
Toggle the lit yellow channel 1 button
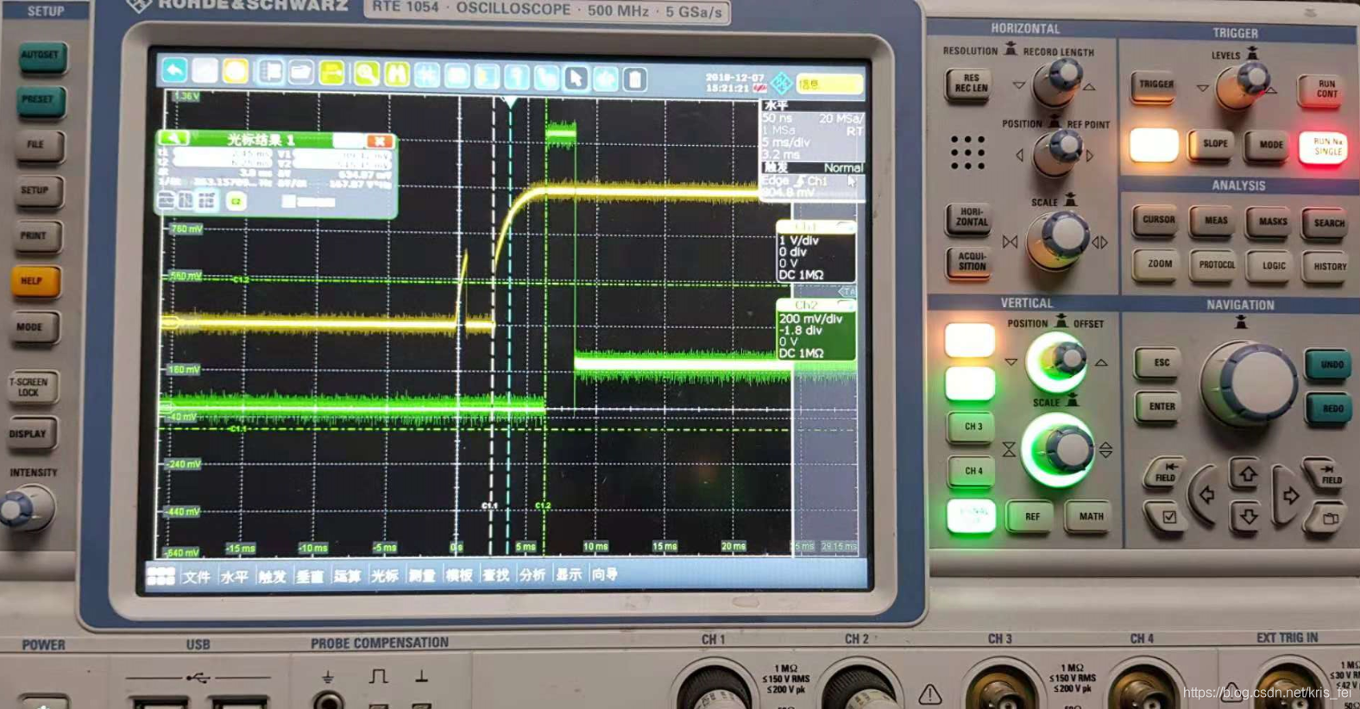click(x=969, y=340)
